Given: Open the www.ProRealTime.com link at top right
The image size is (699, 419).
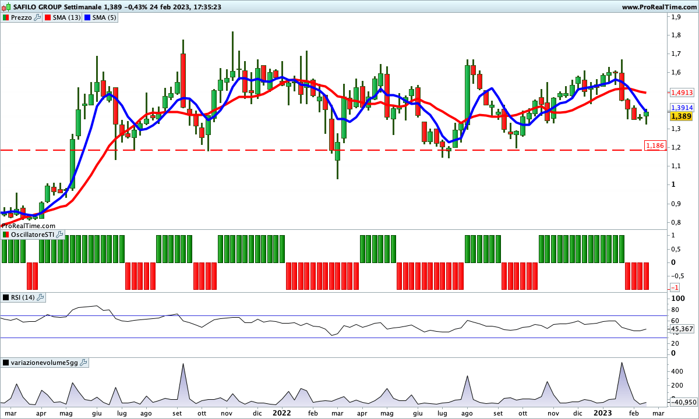Looking at the screenshot, I should tap(659, 6).
